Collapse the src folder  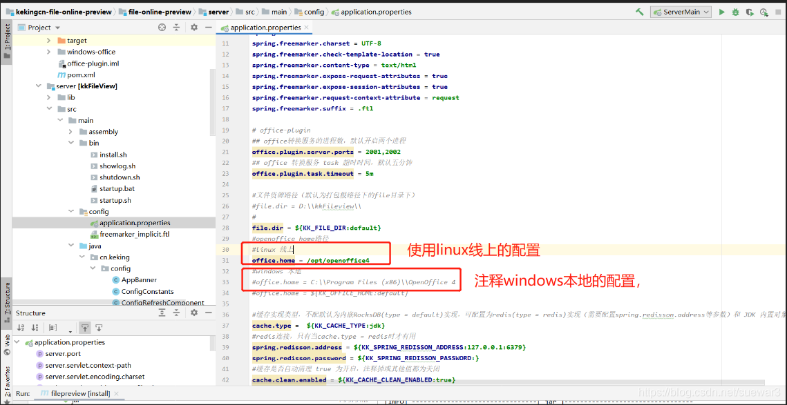pyautogui.click(x=48, y=109)
